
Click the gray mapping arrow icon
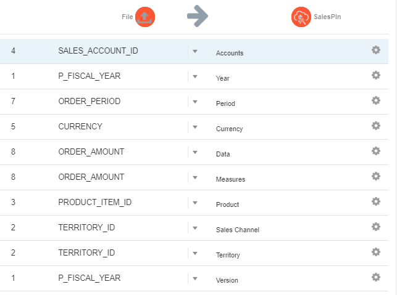coord(198,17)
